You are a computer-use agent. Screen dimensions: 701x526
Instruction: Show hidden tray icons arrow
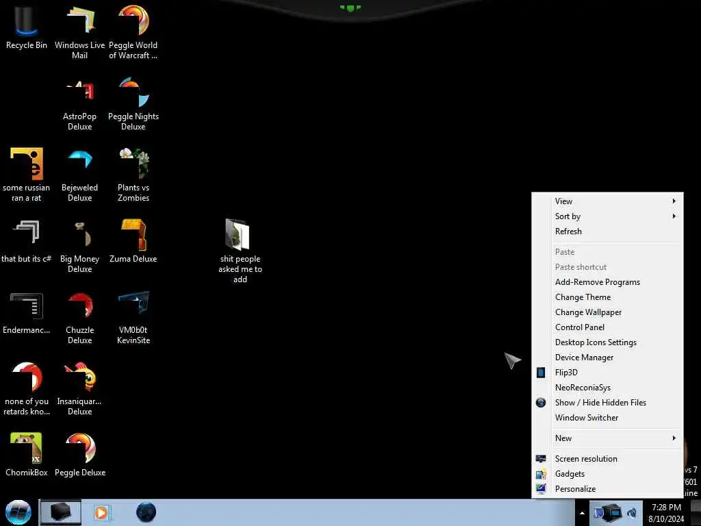click(582, 513)
